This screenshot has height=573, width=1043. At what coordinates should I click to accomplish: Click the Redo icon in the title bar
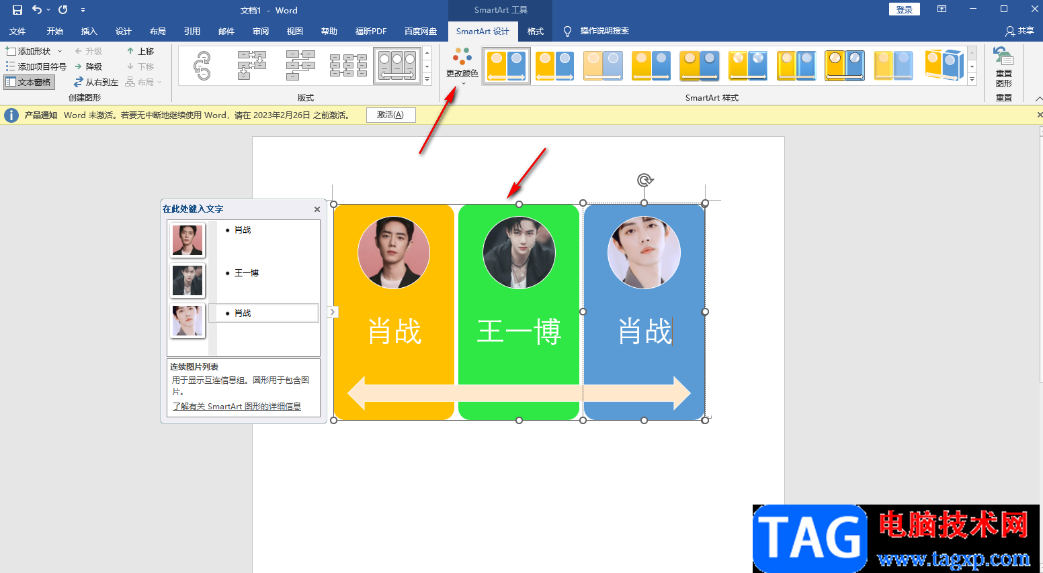coord(63,10)
